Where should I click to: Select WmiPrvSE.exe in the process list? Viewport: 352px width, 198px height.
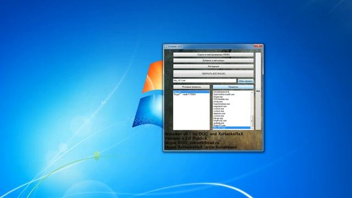(232, 120)
